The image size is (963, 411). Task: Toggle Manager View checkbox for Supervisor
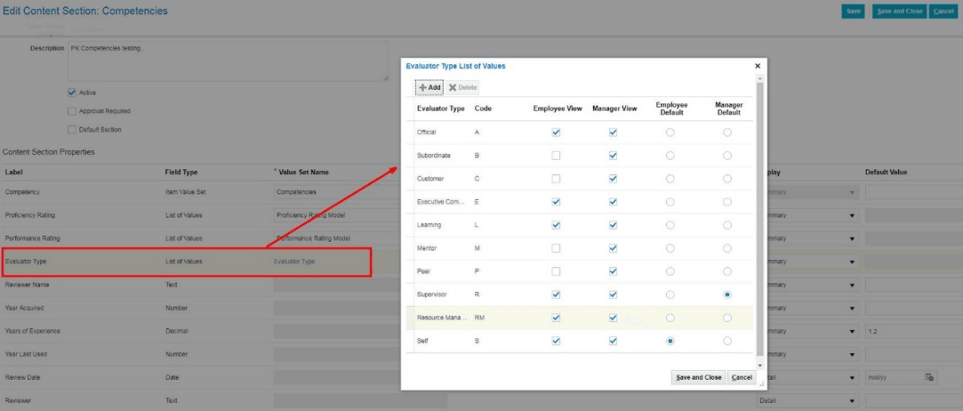pyautogui.click(x=613, y=295)
